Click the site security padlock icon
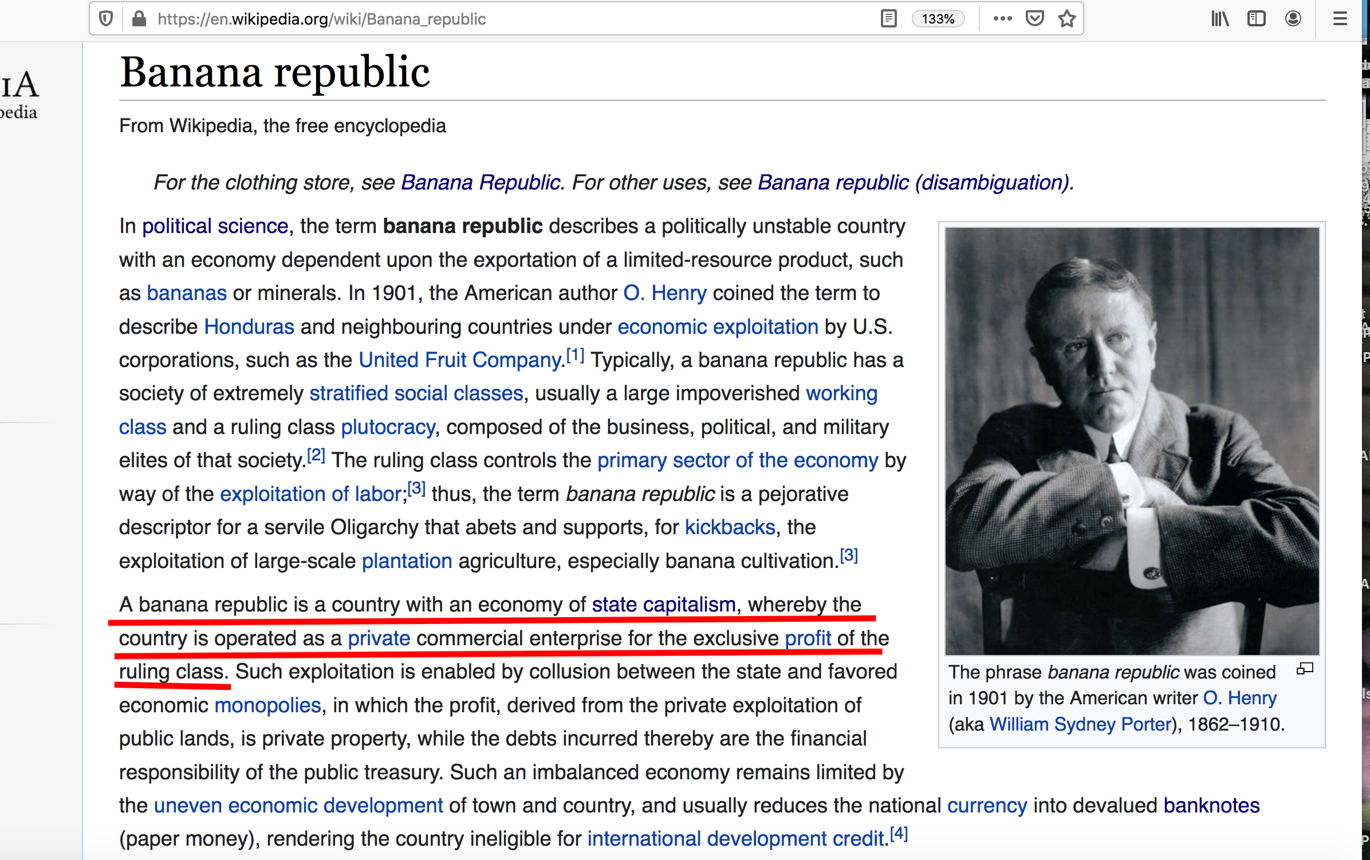The width and height of the screenshot is (1370, 860). pos(139,19)
